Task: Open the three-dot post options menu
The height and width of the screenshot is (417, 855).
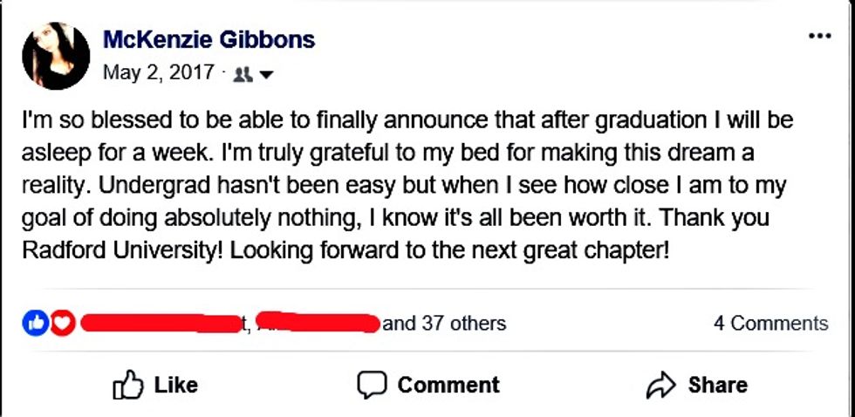Action: tap(819, 37)
